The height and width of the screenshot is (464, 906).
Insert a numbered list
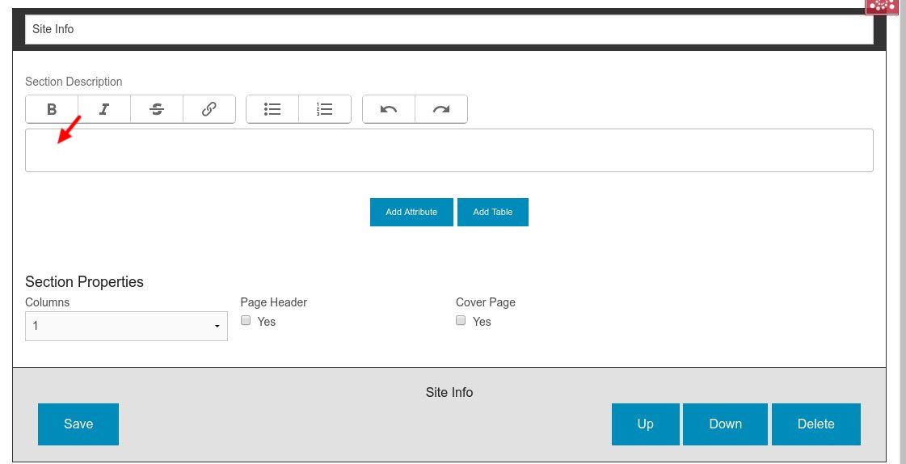(325, 109)
